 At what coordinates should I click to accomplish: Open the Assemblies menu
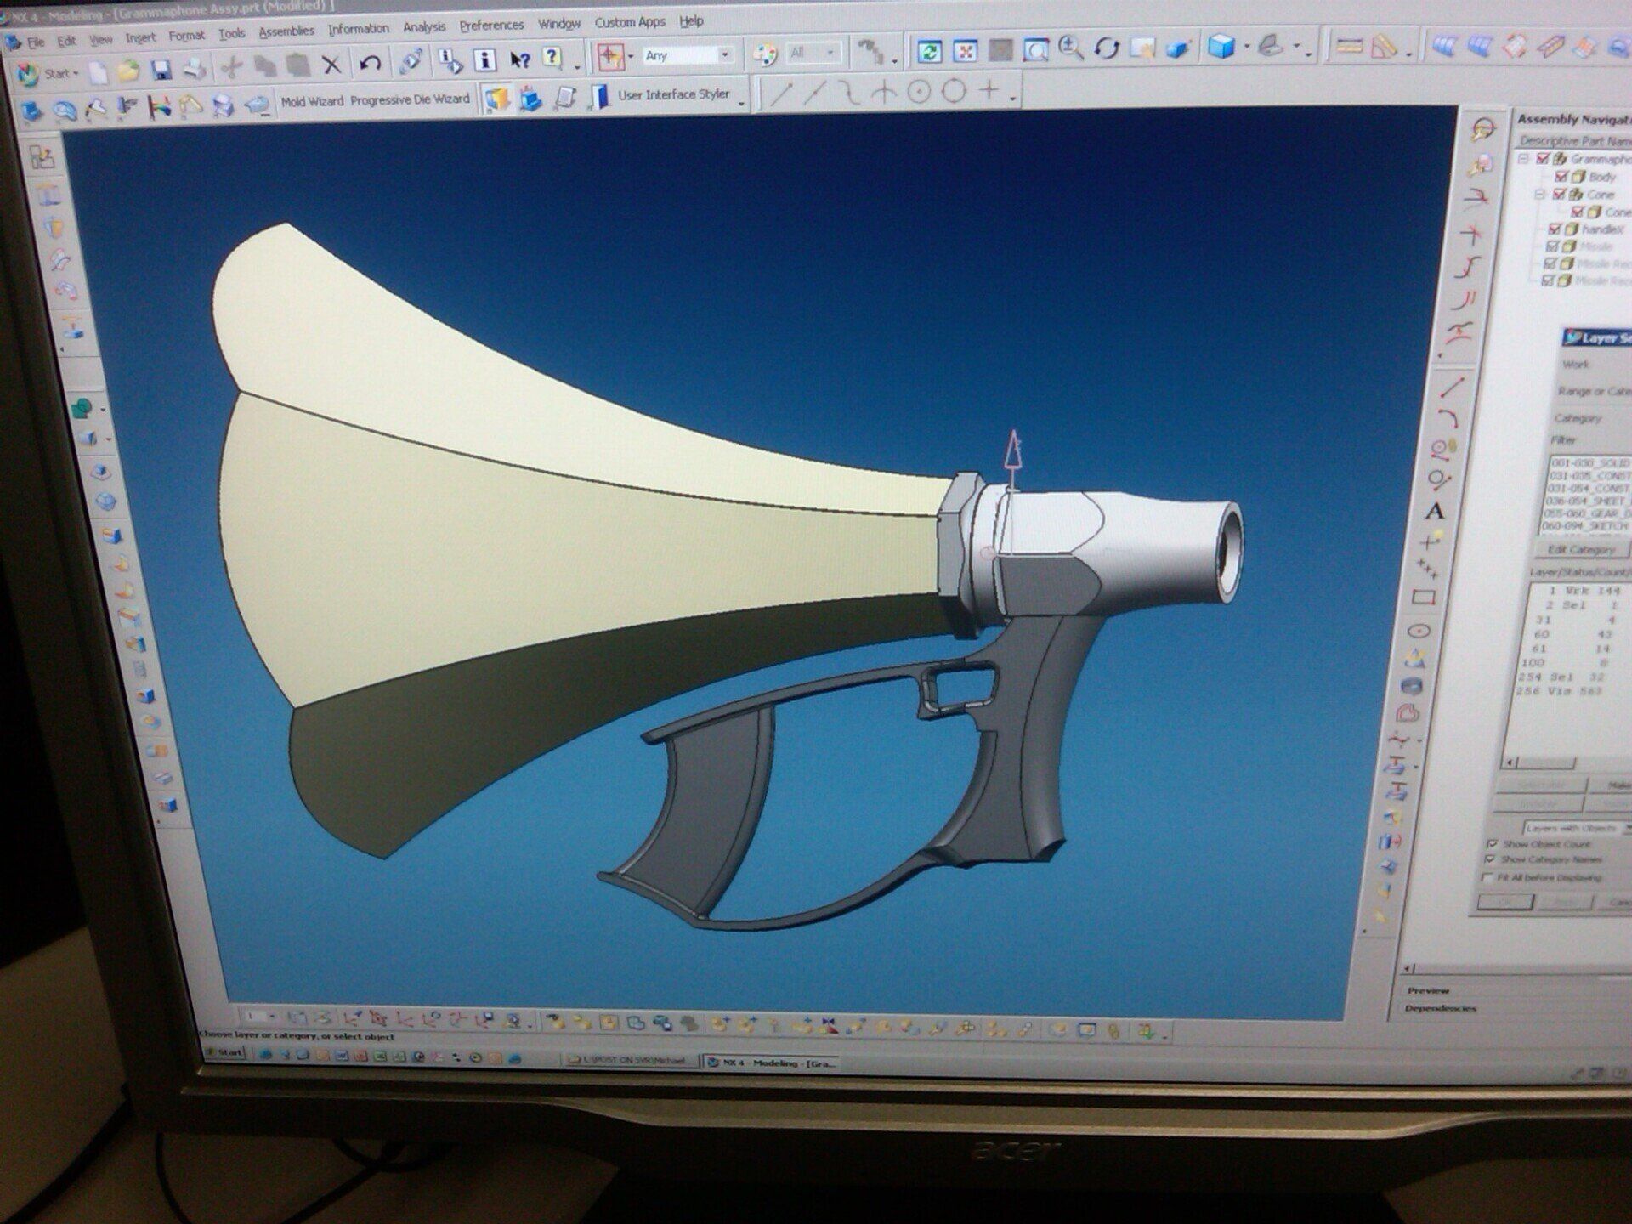286,31
